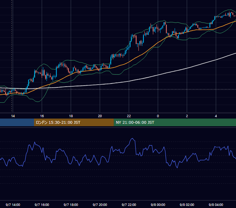Click the '9/7 18:00' oscillator time label
The width and height of the screenshot is (236, 208).
click(x=71, y=205)
